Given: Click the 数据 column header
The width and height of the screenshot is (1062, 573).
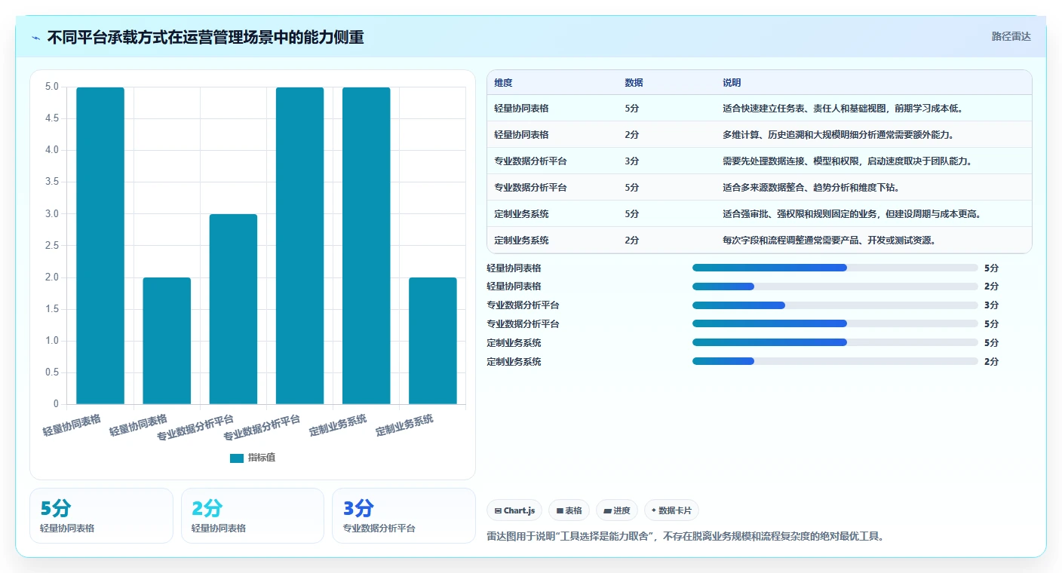Looking at the screenshot, I should pos(634,83).
